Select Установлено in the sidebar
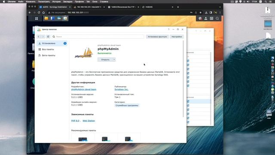This screenshot has height=155, width=275. tap(52, 43)
